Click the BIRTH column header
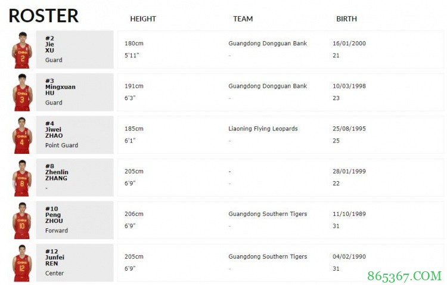This screenshot has height=285, width=447. (346, 19)
